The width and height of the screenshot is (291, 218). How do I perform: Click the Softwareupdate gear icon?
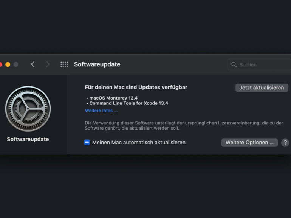click(28, 109)
